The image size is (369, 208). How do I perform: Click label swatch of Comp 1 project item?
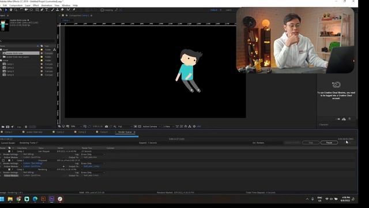[x=42, y=64]
